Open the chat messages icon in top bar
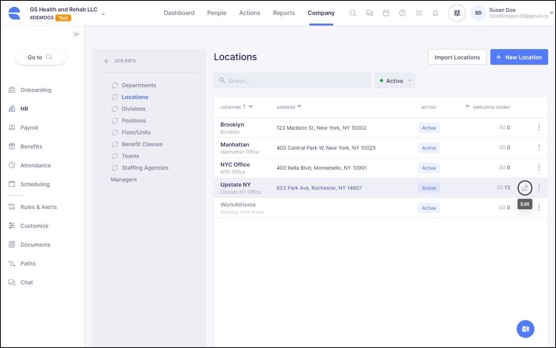 pyautogui.click(x=369, y=13)
